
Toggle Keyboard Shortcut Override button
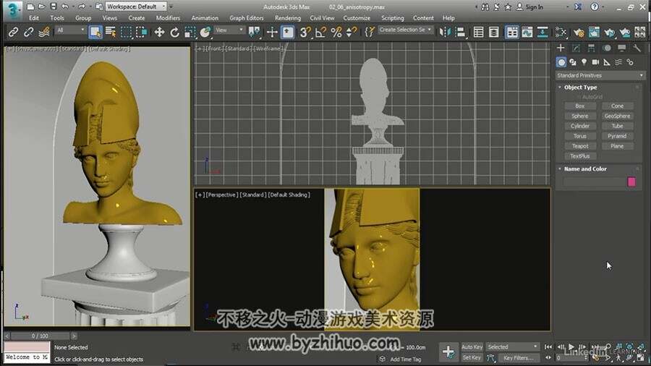pyautogui.click(x=288, y=32)
